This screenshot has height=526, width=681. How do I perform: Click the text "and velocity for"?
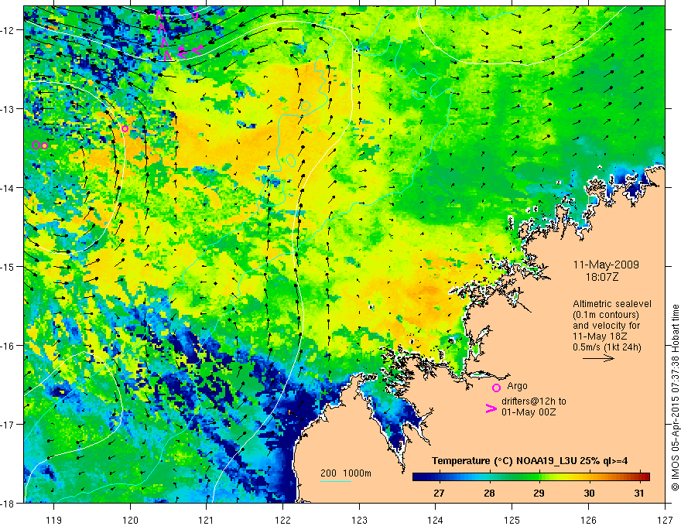click(x=606, y=326)
